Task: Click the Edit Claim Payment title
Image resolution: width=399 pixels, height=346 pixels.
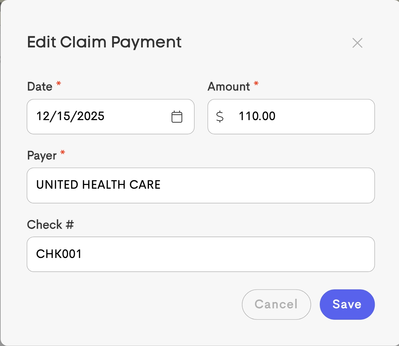Action: coord(104,42)
